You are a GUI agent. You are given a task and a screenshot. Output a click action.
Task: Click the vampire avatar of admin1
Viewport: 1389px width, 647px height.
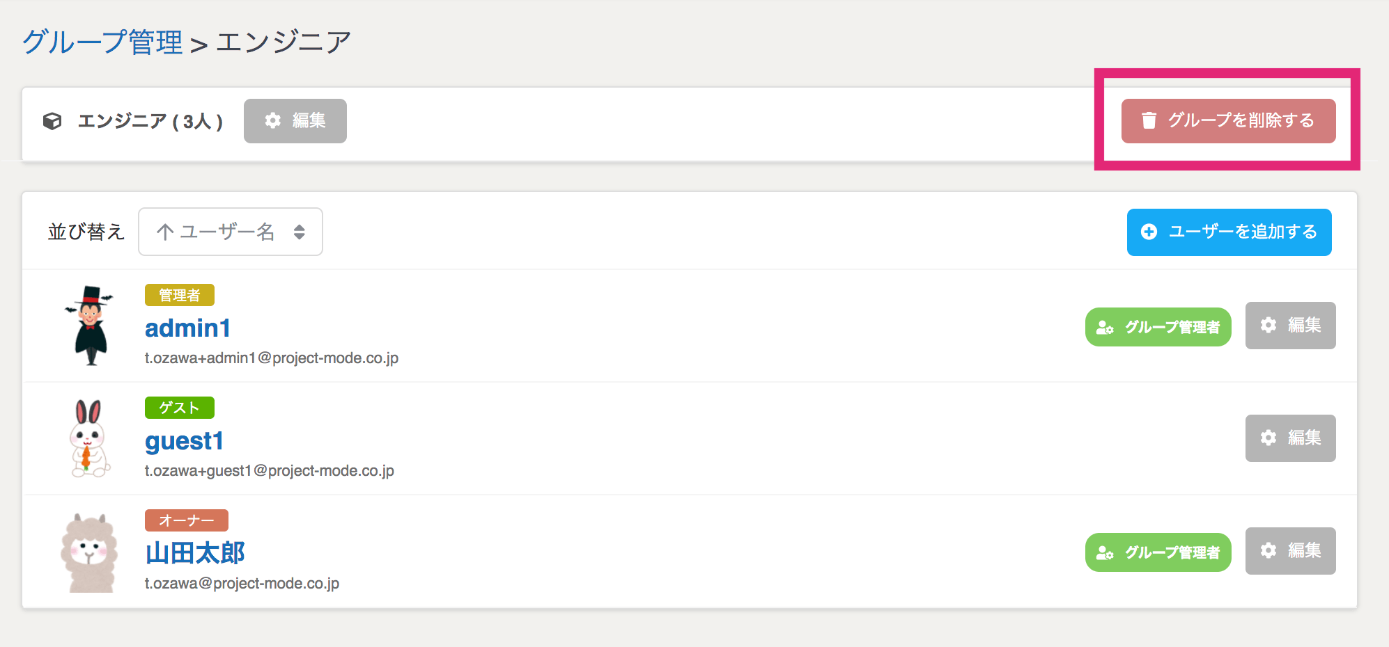(91, 326)
